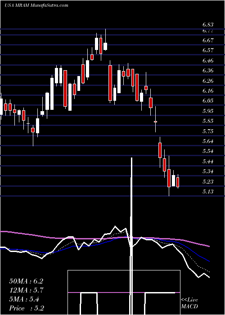
Task: Click the '12MA : 5.7' indicator text
Action: pos(26,290)
